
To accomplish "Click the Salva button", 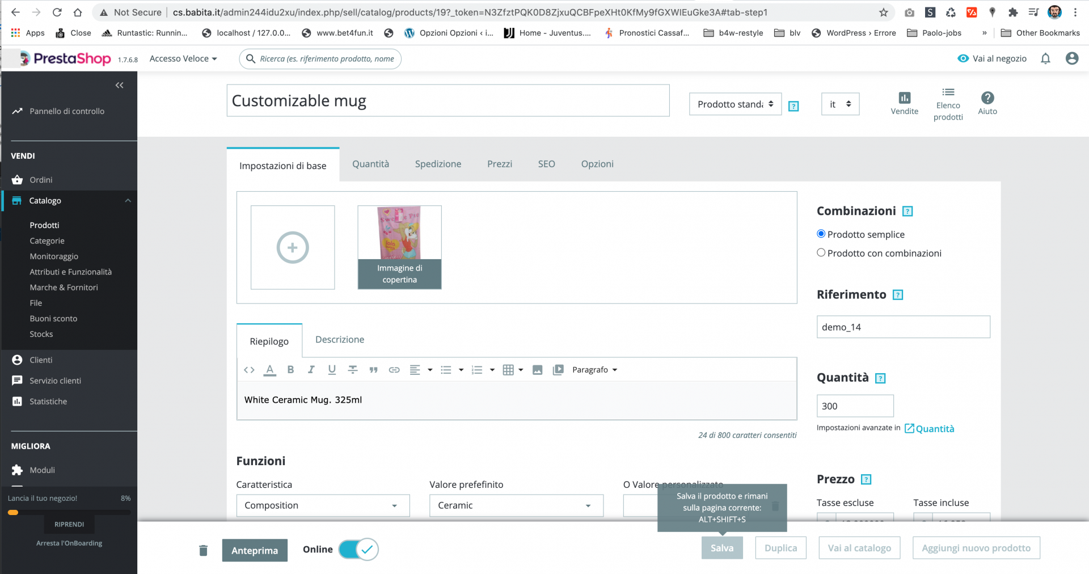I will tap(722, 548).
